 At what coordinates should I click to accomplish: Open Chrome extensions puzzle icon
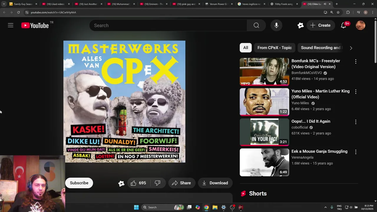click(348, 12)
